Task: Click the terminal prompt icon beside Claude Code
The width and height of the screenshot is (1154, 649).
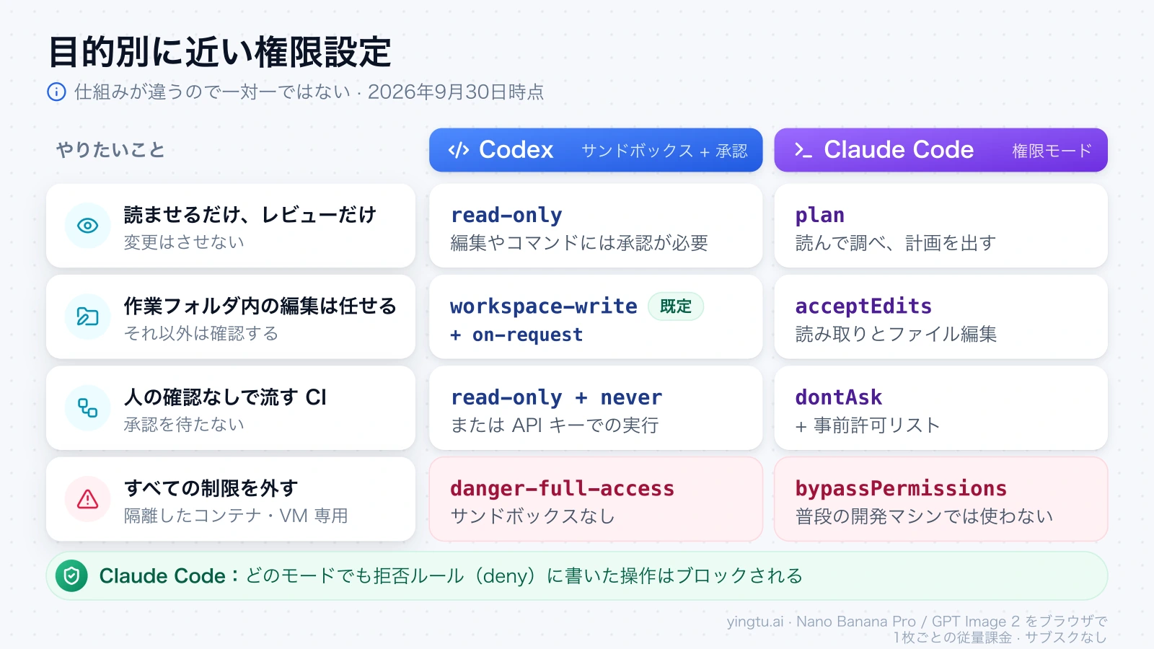Action: (803, 150)
